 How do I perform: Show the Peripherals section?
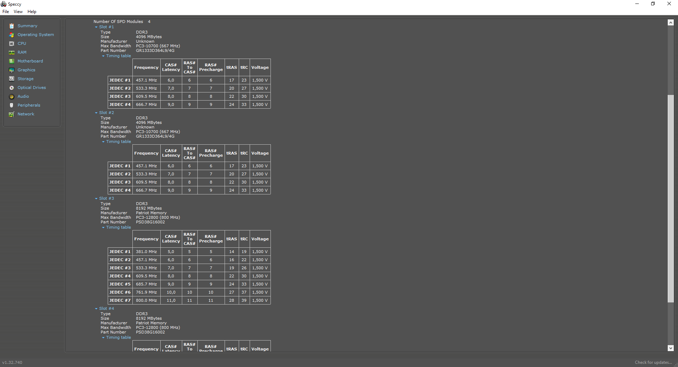point(29,105)
